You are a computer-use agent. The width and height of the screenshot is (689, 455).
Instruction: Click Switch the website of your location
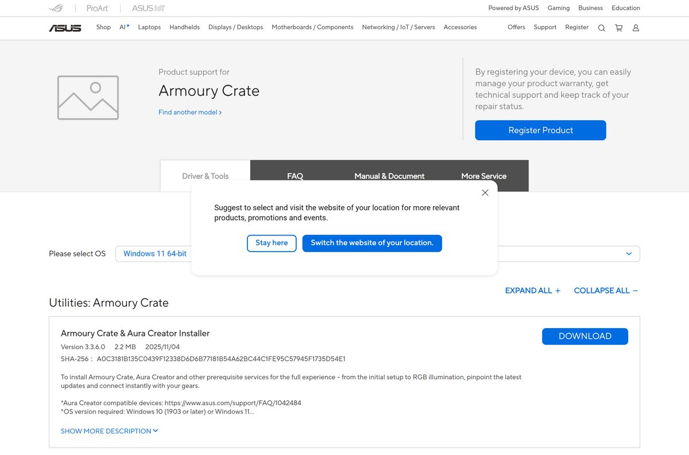[x=372, y=243]
